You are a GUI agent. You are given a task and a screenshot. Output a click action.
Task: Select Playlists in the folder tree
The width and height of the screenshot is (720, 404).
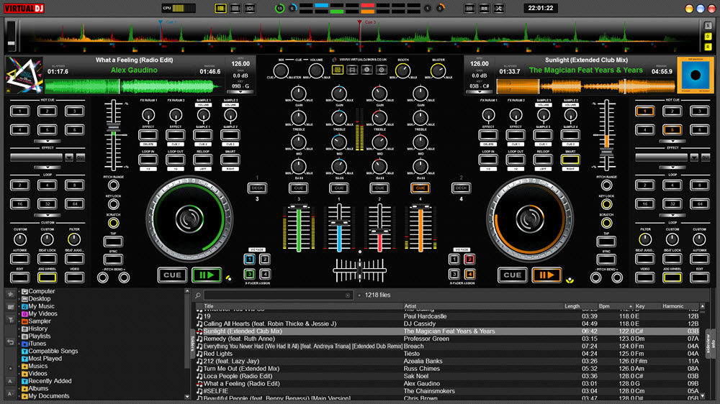(x=39, y=336)
